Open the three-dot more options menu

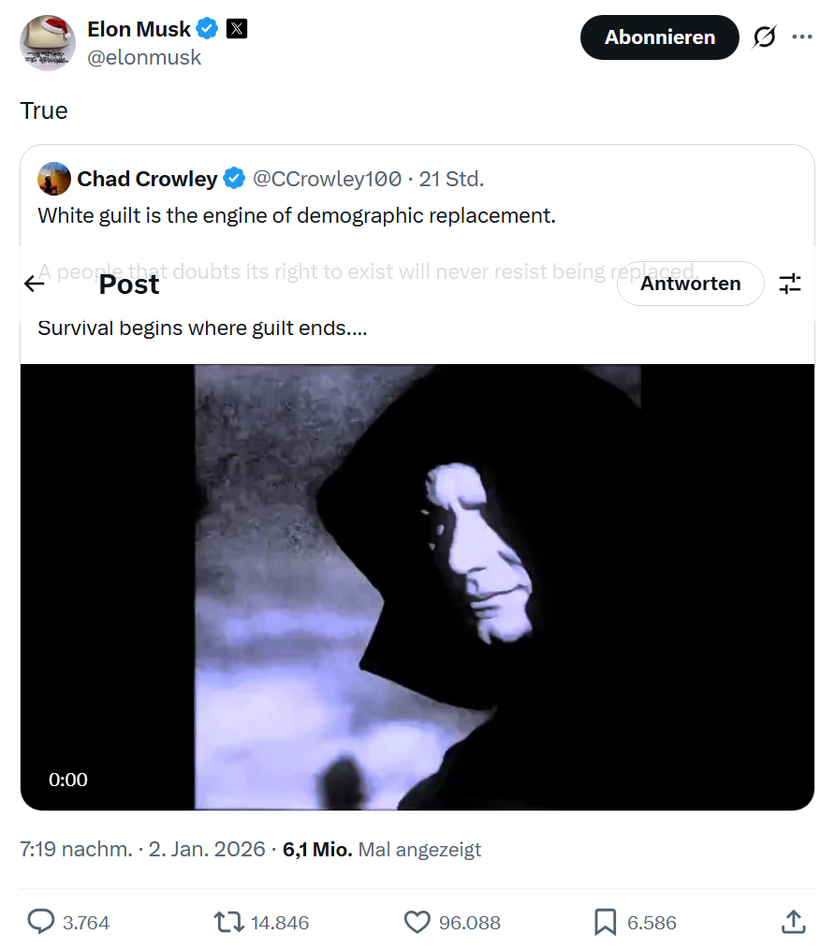coord(802,37)
